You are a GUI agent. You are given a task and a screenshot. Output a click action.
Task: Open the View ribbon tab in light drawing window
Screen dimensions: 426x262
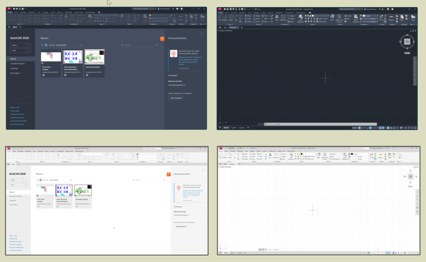(x=246, y=151)
